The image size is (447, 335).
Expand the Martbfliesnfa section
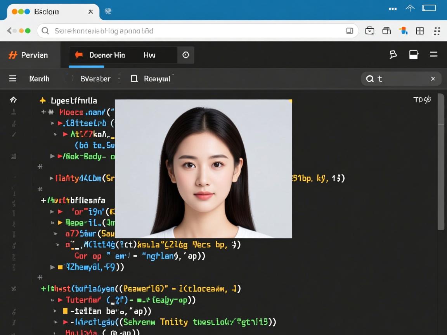click(43, 200)
